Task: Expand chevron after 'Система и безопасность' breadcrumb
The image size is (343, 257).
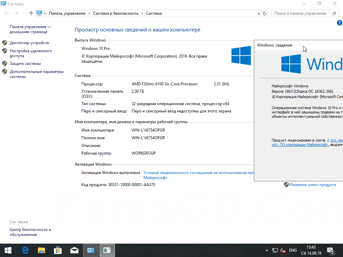Action: click(x=142, y=13)
